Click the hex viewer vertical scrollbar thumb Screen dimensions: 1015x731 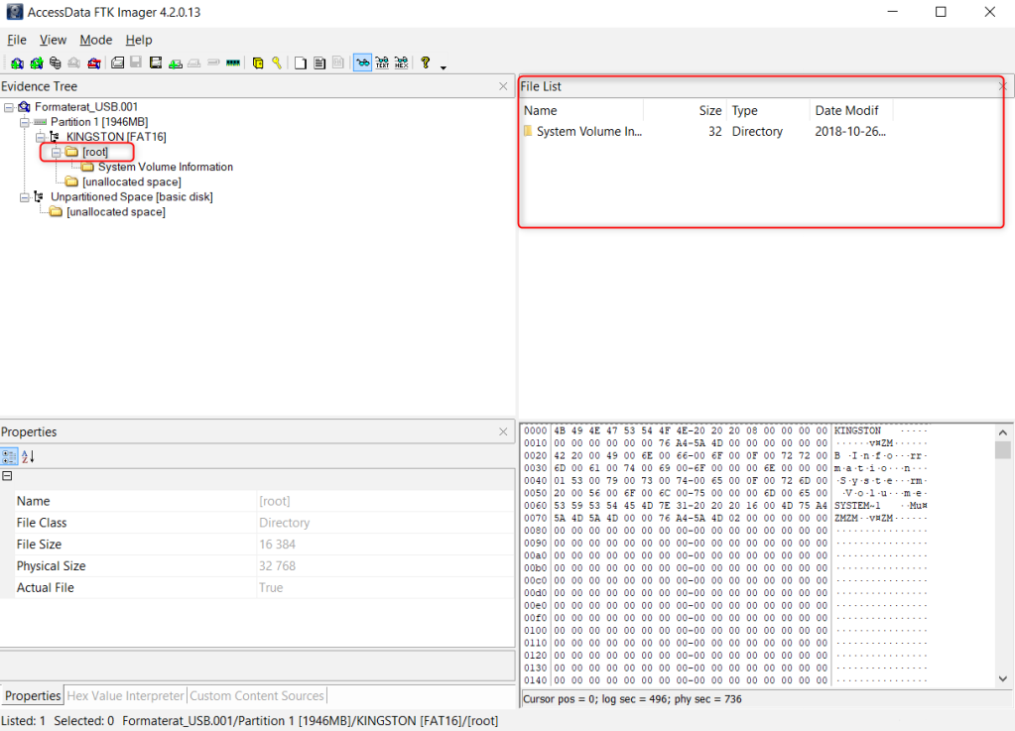click(x=1003, y=451)
